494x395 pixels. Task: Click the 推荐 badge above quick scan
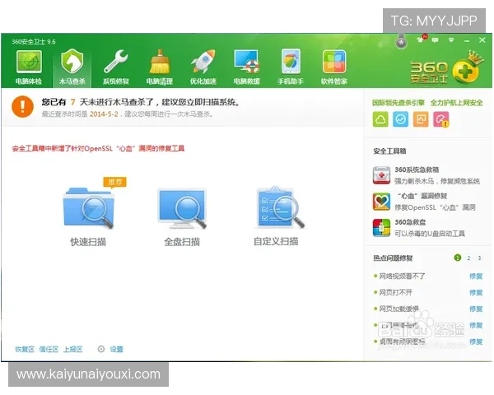pos(115,182)
